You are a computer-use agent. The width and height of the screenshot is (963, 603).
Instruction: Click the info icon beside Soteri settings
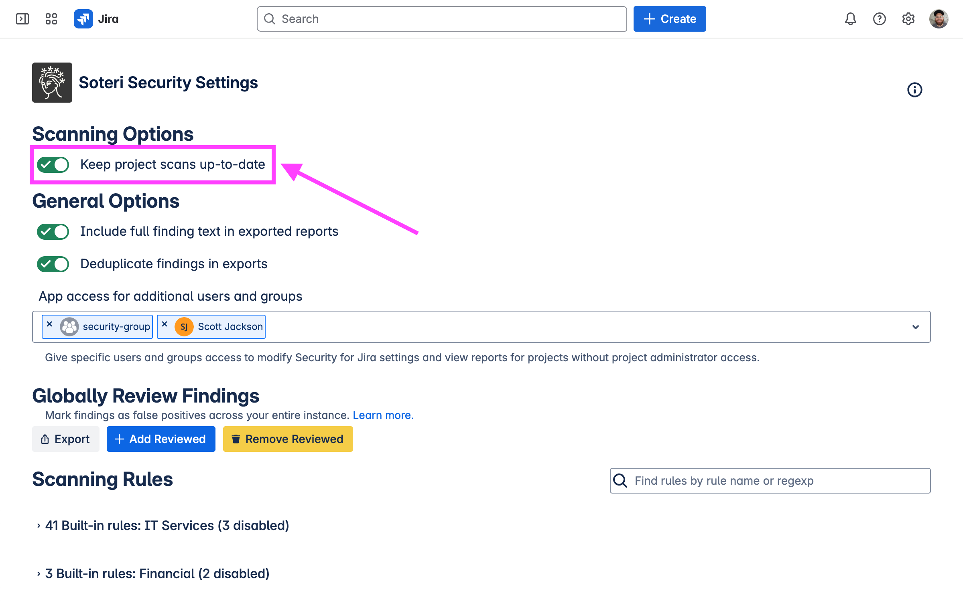click(x=914, y=90)
